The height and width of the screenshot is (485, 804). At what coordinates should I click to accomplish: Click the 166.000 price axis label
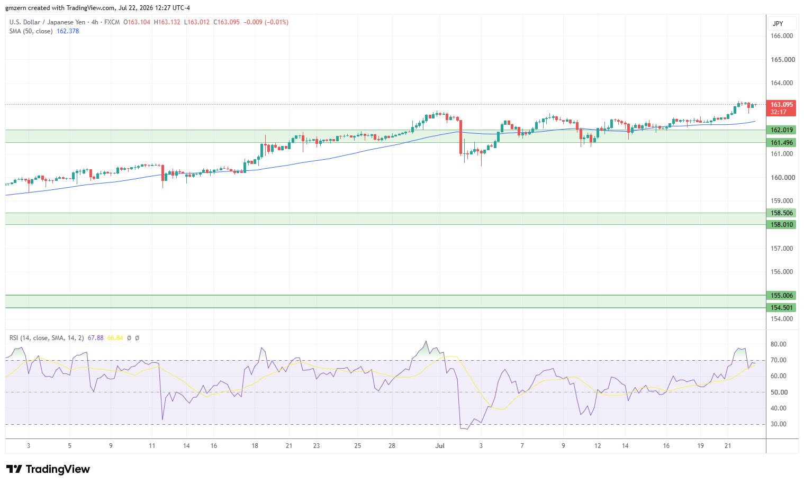coord(782,36)
